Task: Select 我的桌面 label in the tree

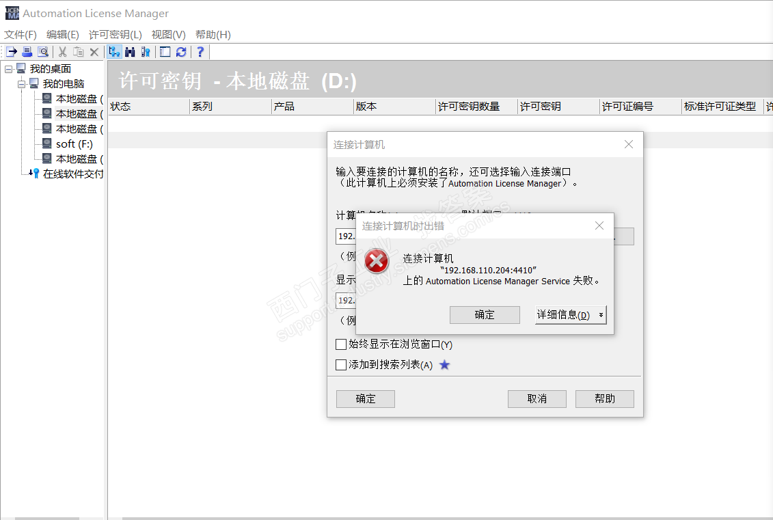Action: pyautogui.click(x=51, y=68)
